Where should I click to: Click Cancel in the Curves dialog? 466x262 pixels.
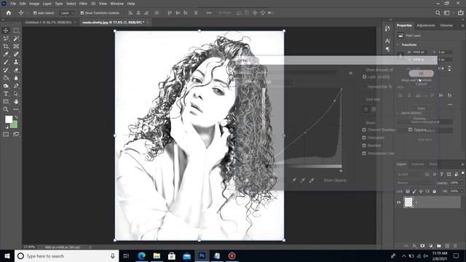[x=421, y=84]
